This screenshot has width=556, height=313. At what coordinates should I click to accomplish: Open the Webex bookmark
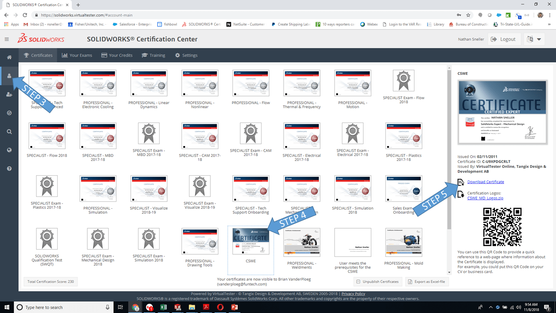(x=369, y=24)
